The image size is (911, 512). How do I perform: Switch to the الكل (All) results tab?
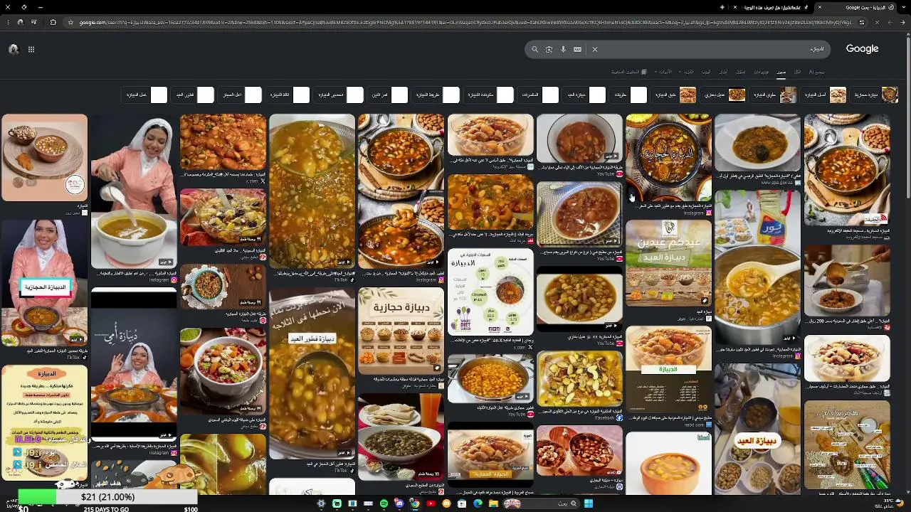tap(798, 72)
